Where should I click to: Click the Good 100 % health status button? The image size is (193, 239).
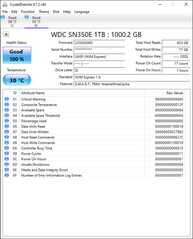coord(17,55)
